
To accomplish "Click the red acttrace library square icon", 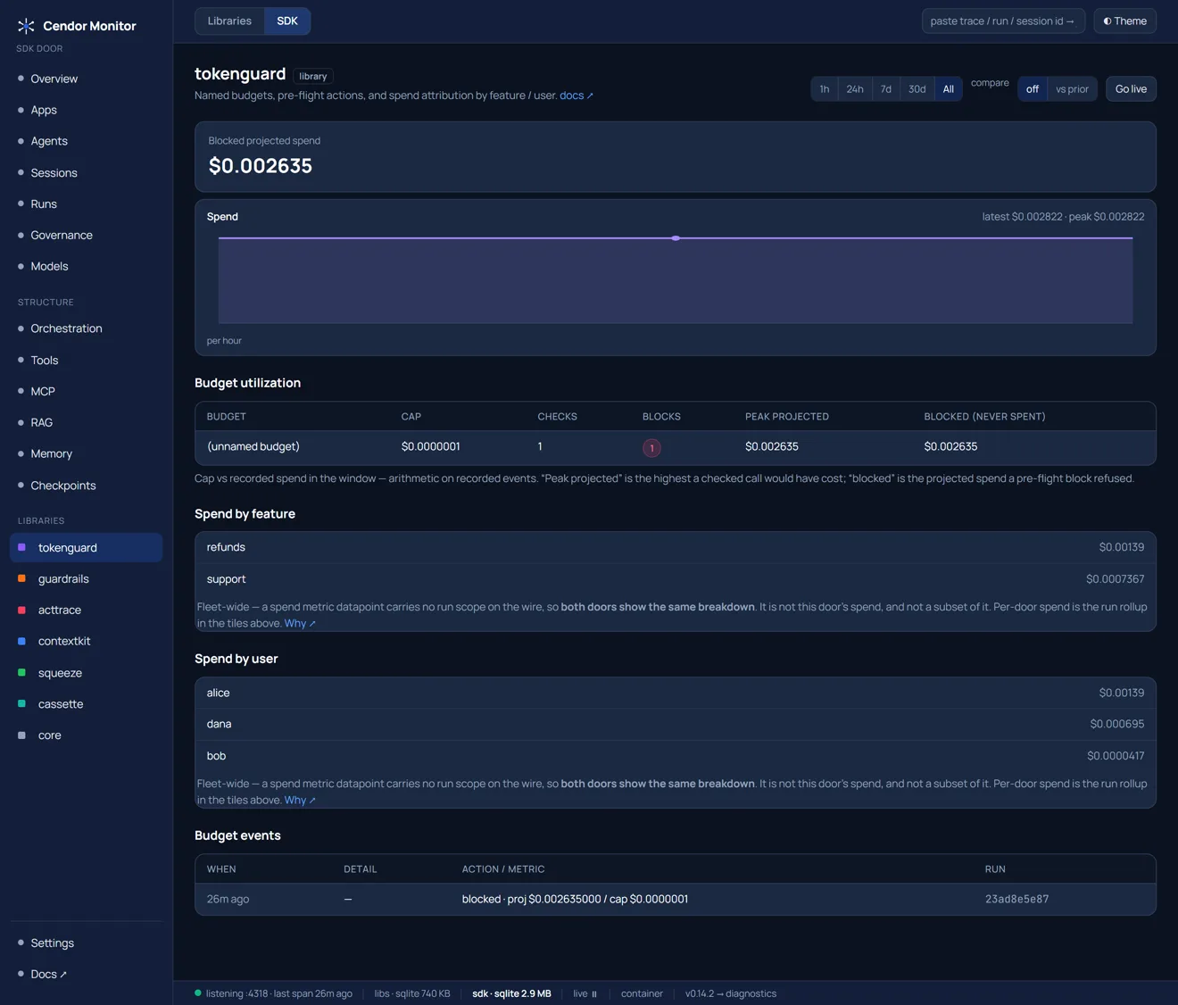I will [x=21, y=610].
